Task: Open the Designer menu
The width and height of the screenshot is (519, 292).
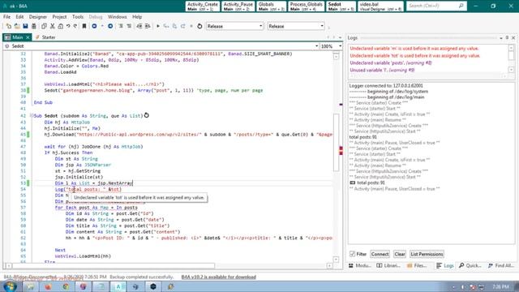Action: 38,16
